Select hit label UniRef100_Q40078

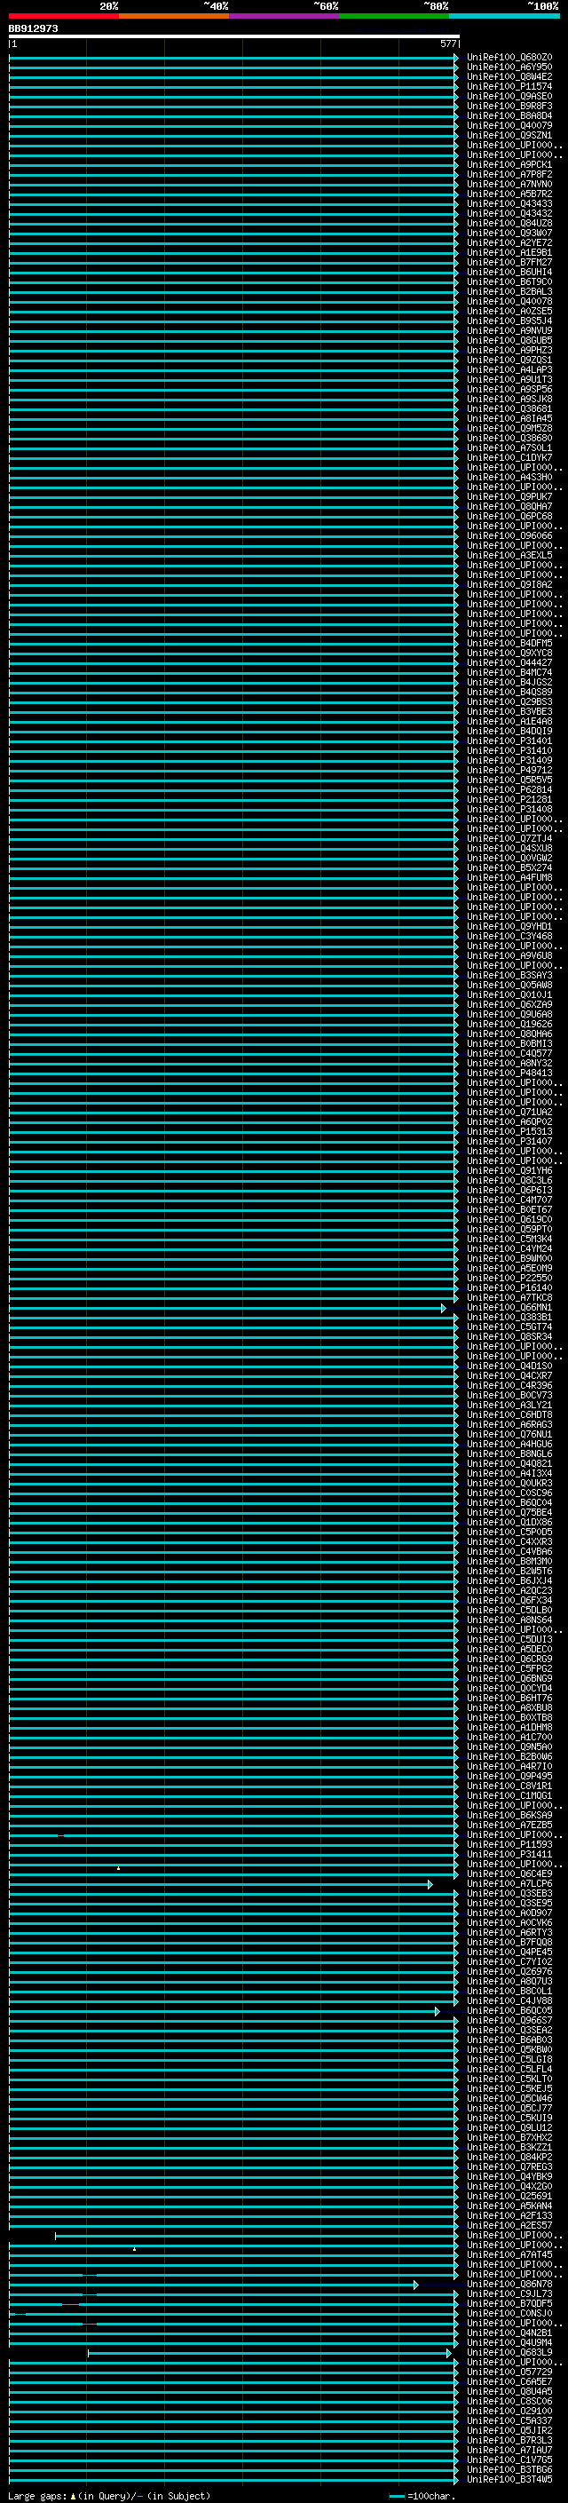tap(509, 301)
